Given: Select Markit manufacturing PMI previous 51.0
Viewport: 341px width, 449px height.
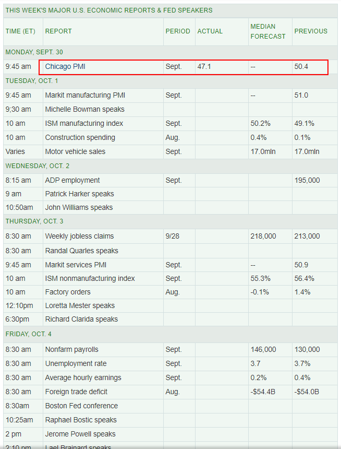Looking at the screenshot, I should click(x=301, y=96).
